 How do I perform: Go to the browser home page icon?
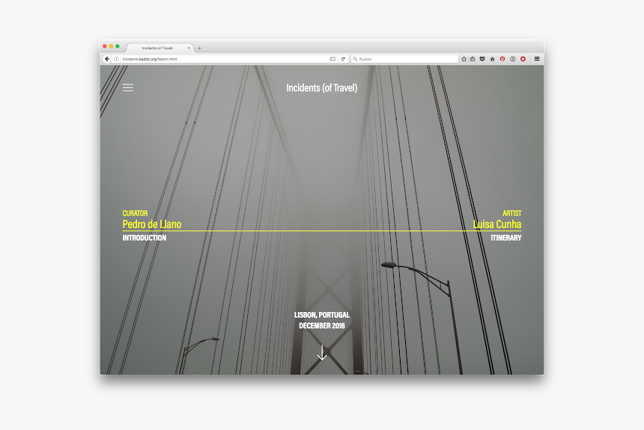tap(492, 59)
